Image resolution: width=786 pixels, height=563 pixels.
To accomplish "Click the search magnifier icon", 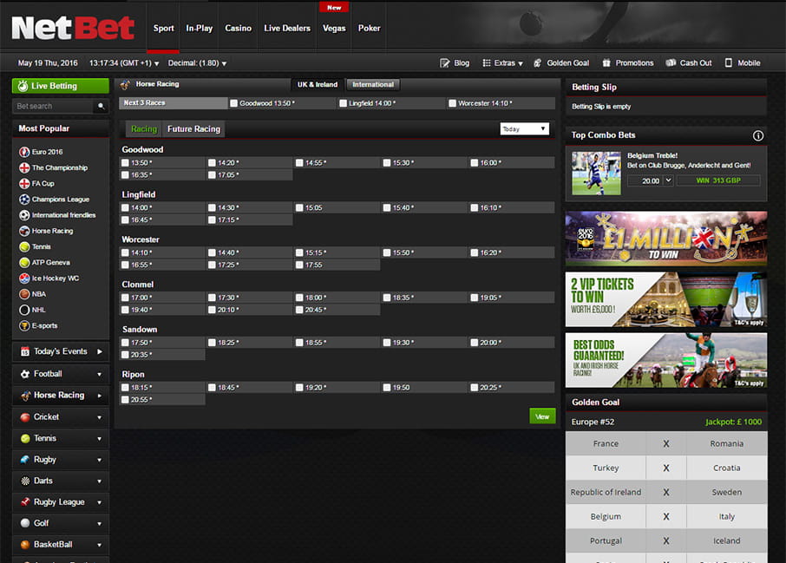I will [x=101, y=107].
